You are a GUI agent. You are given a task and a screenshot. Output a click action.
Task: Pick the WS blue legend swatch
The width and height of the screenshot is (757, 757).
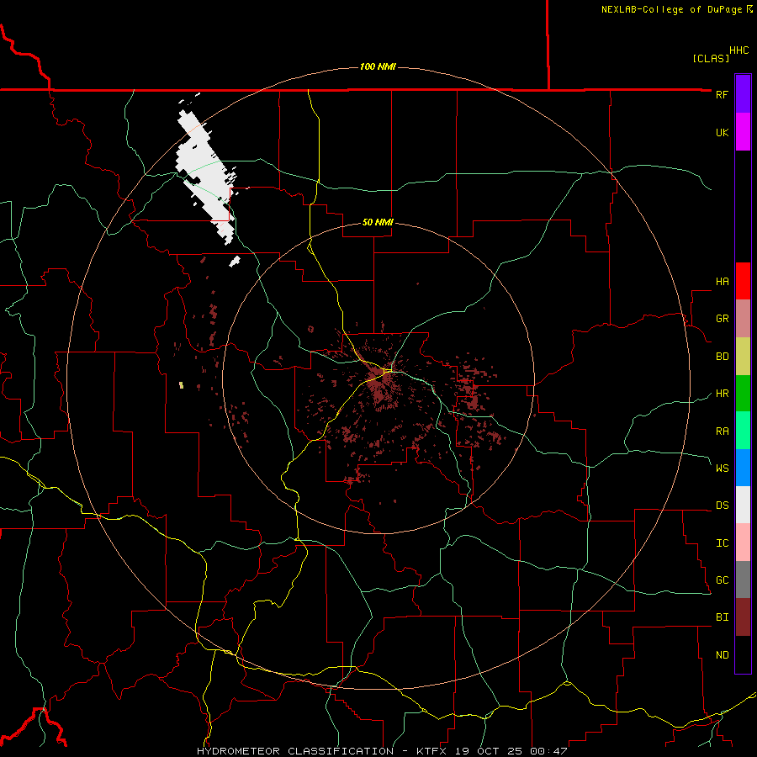743,468
